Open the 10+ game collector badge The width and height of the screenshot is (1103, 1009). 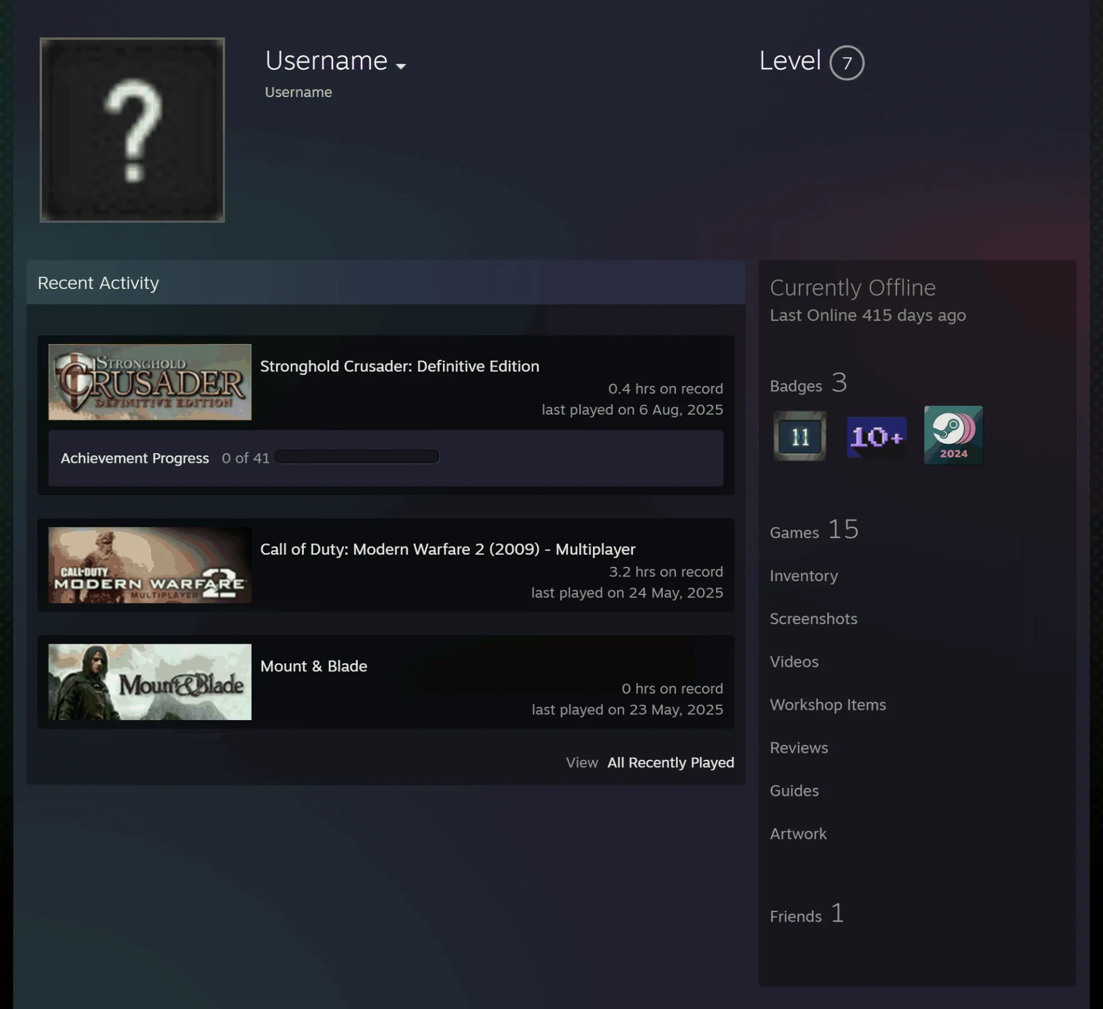tap(877, 437)
